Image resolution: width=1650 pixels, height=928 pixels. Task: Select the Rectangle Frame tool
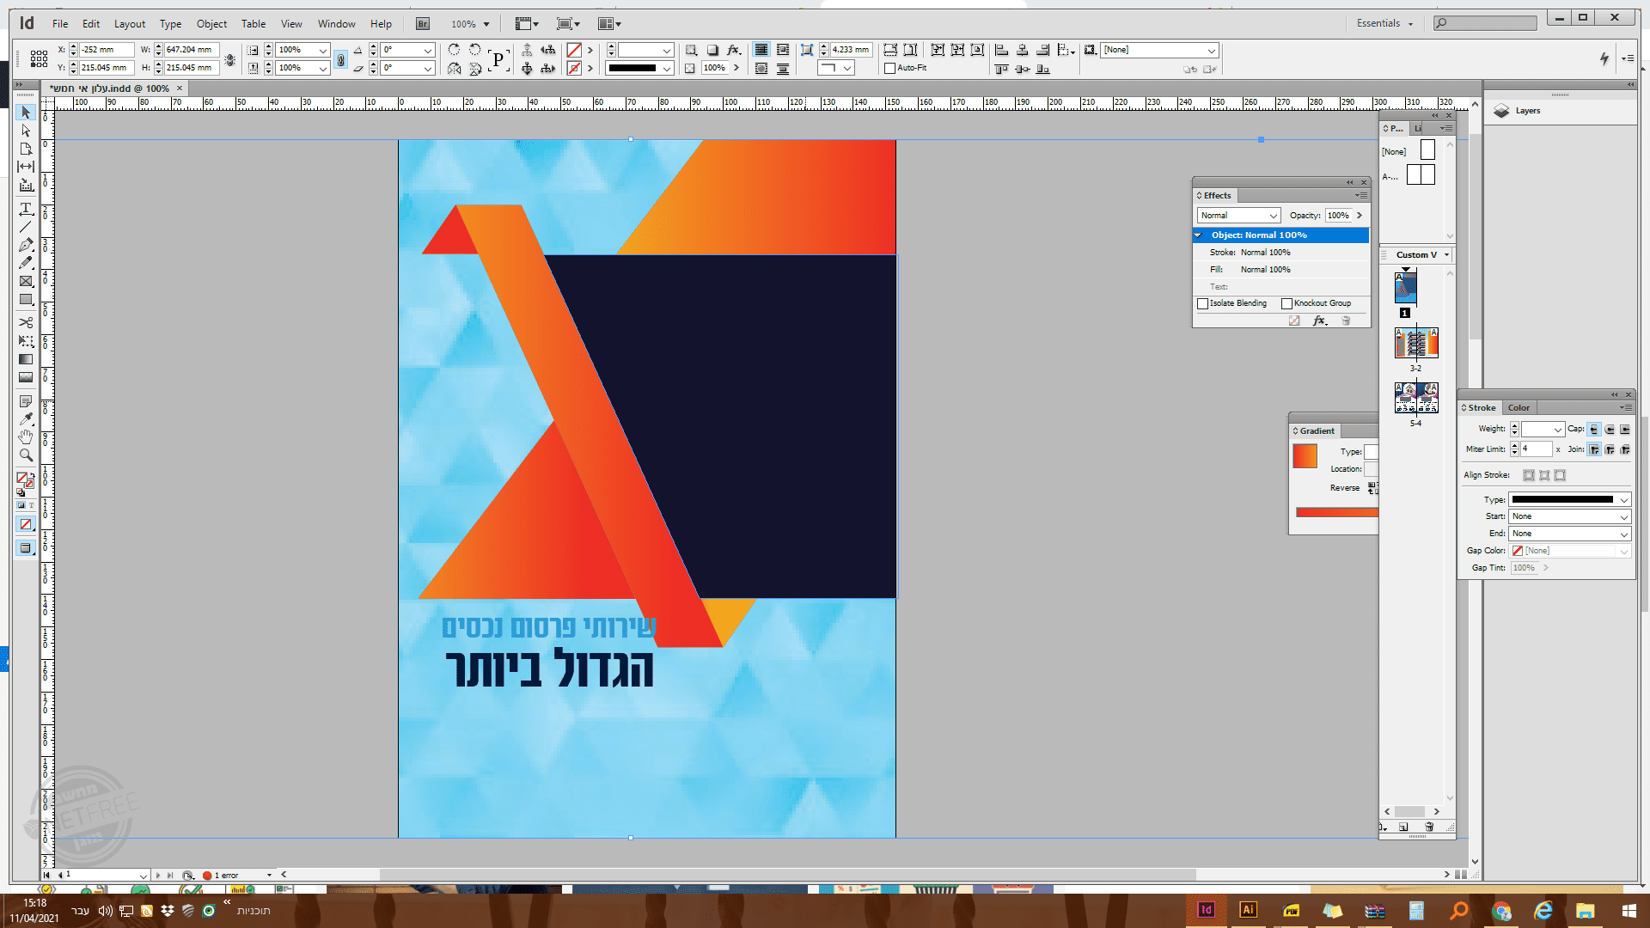click(26, 281)
